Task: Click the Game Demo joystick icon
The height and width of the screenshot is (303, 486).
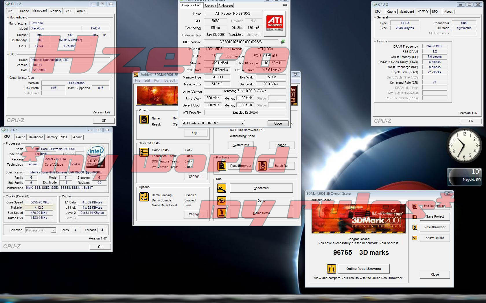Action: [222, 213]
